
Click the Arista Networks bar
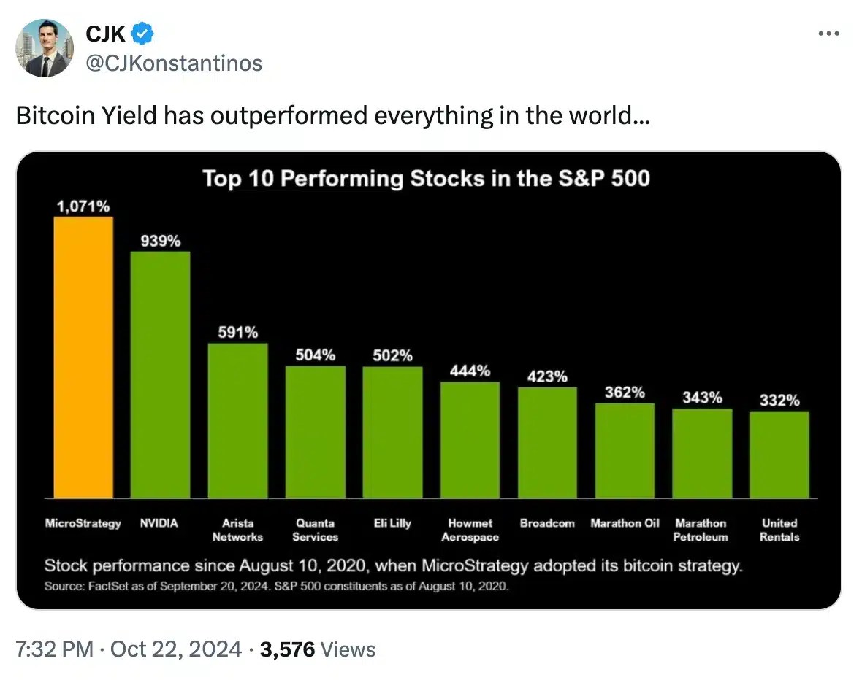[x=237, y=420]
